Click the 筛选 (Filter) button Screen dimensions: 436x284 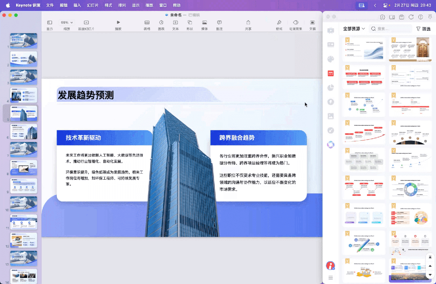[423, 29]
